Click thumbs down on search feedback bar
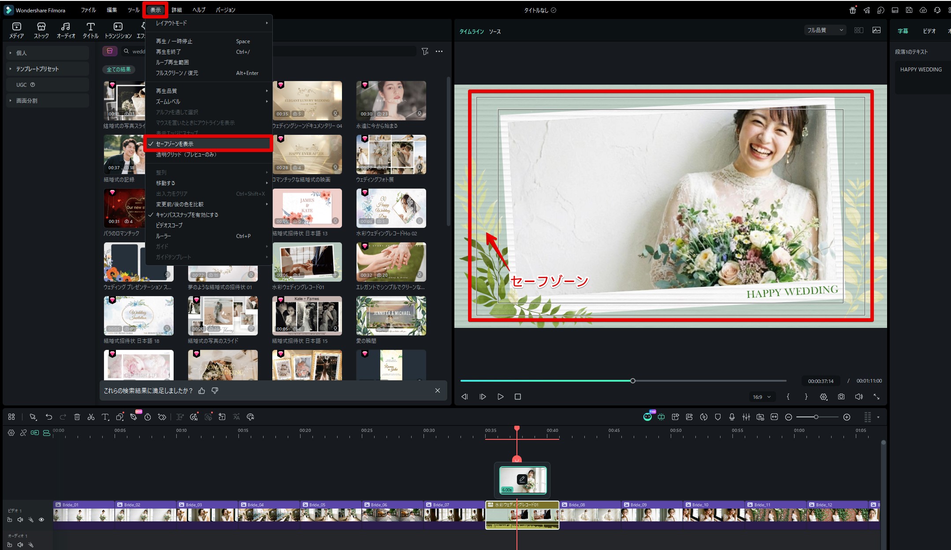951x550 pixels. [x=215, y=390]
